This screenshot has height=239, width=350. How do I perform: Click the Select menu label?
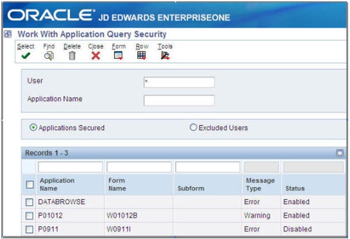pyautogui.click(x=26, y=46)
